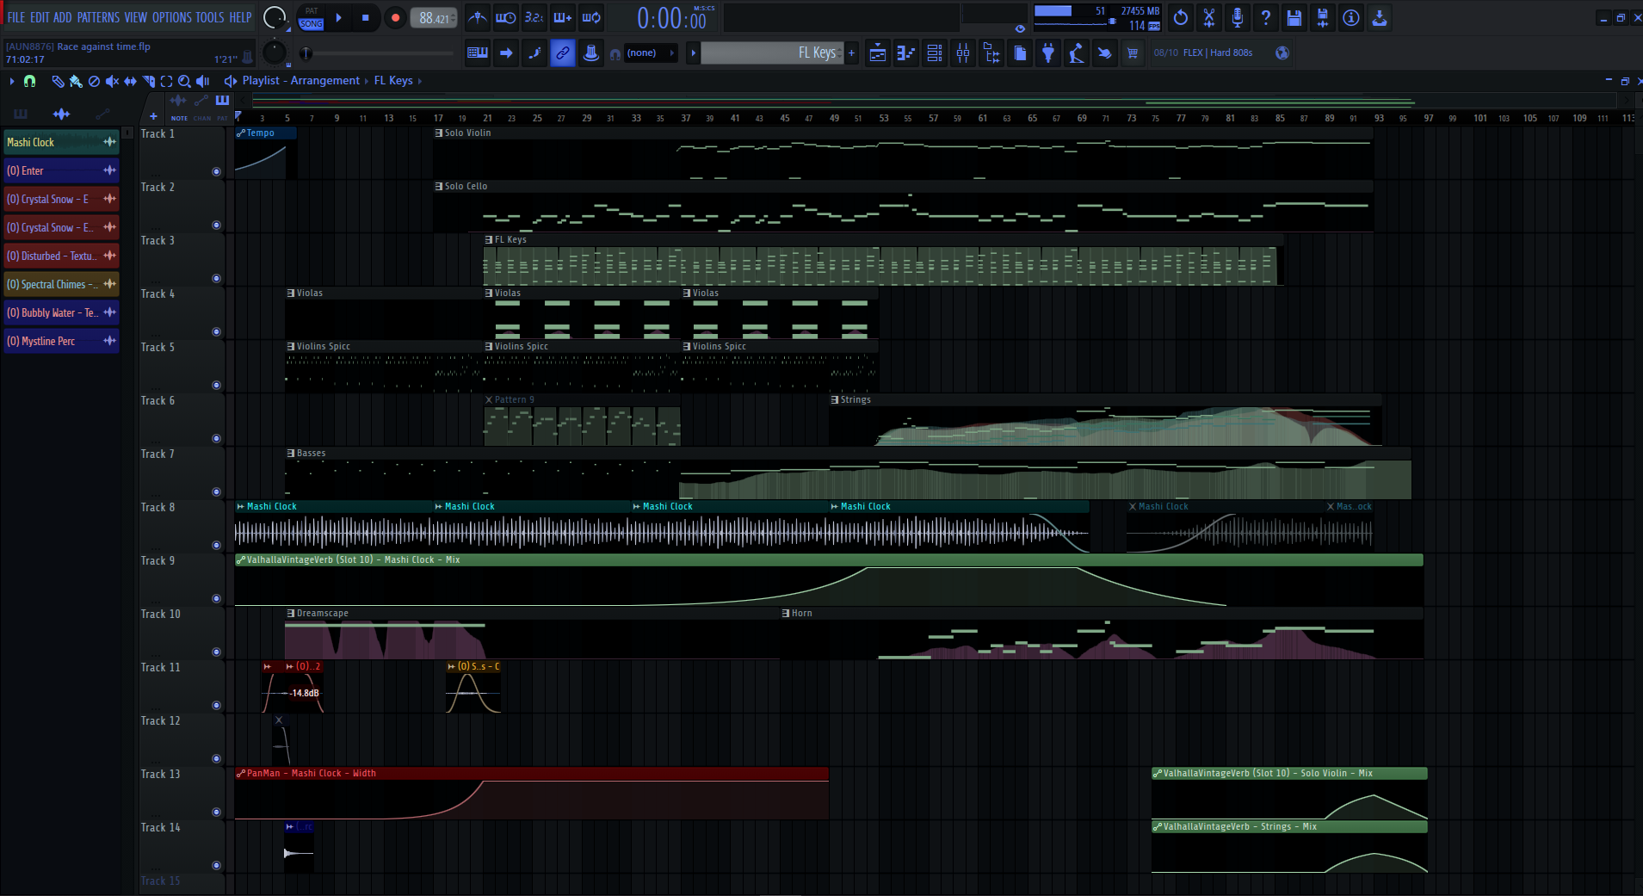Open the FL Keys breadcrumb menu
The height and width of the screenshot is (896, 1643).
(393, 81)
